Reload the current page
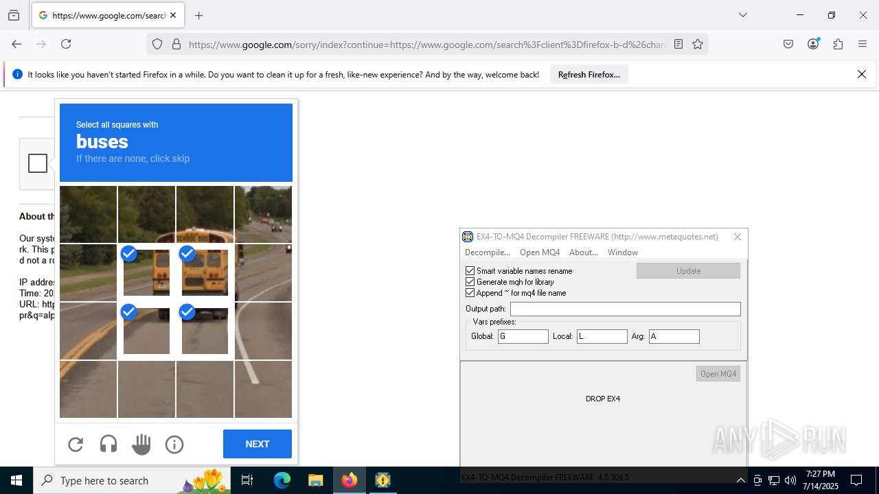The height and width of the screenshot is (494, 879). (x=66, y=44)
